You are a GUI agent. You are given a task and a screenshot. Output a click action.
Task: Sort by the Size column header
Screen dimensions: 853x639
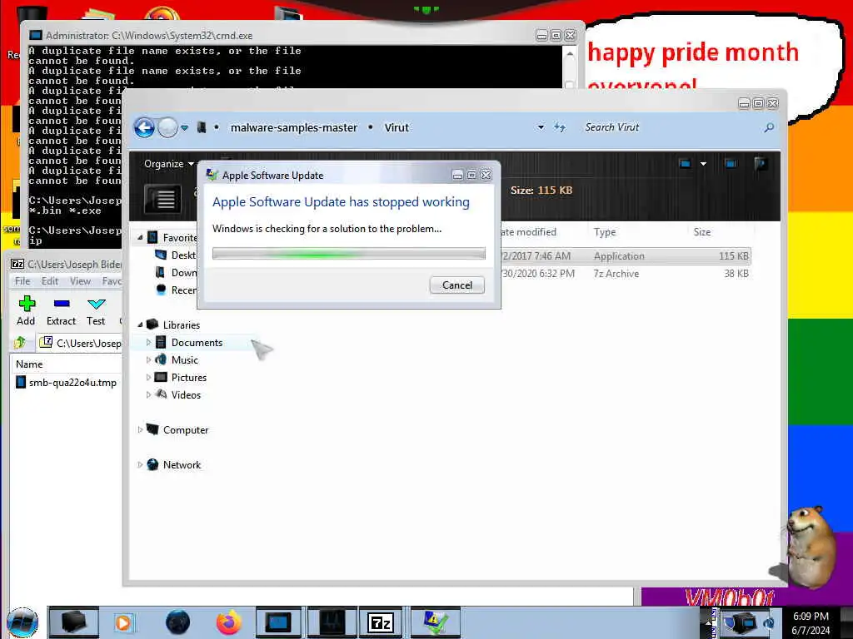pyautogui.click(x=701, y=232)
